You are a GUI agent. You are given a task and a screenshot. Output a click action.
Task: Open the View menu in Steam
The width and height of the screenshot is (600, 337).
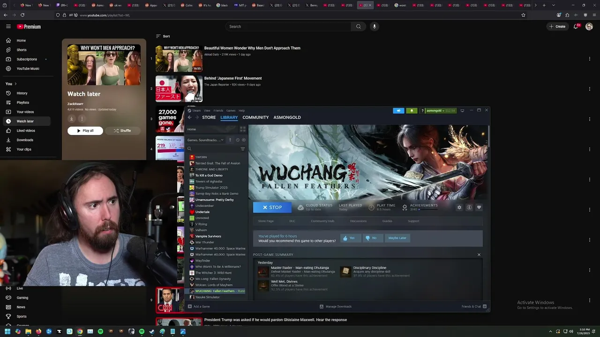click(207, 110)
